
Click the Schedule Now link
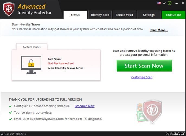point(85,106)
